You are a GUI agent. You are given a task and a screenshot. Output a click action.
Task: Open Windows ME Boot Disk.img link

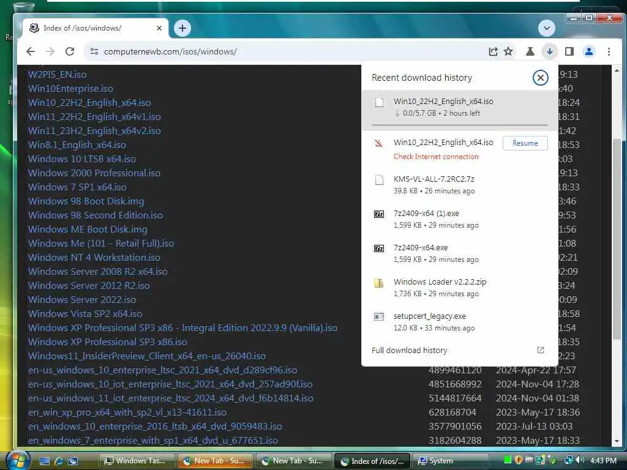[88, 229]
